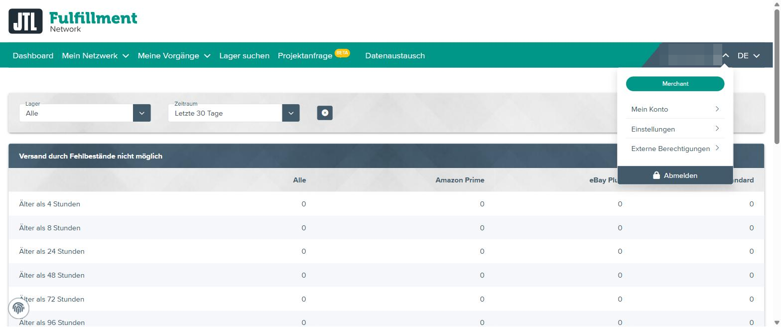Open the DE language dropdown
This screenshot has height=327, width=781.
pos(749,56)
